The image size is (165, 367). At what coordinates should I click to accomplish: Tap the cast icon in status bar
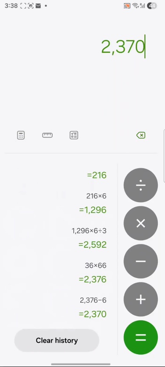click(127, 6)
